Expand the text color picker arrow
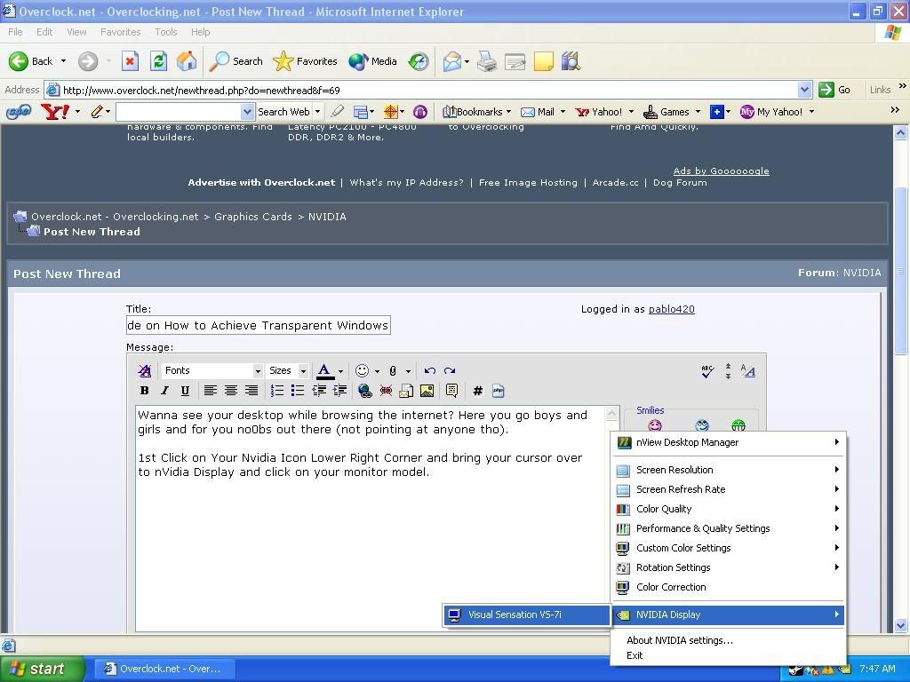The width and height of the screenshot is (910, 682). click(340, 371)
